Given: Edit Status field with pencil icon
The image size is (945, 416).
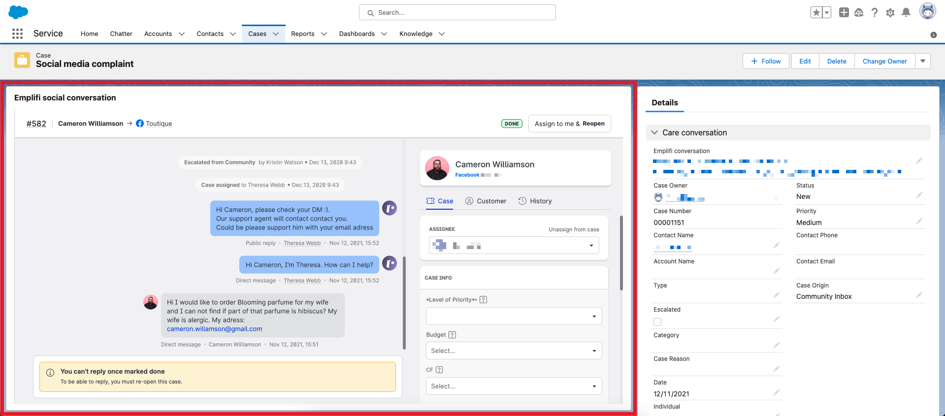Looking at the screenshot, I should 919,195.
